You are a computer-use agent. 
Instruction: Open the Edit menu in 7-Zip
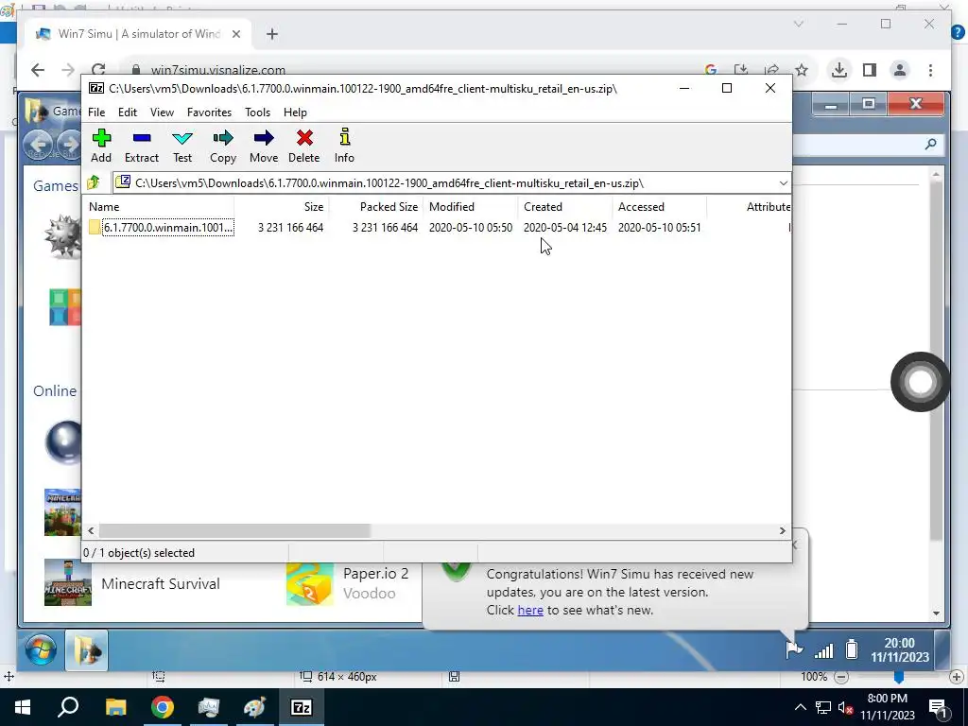coord(128,112)
